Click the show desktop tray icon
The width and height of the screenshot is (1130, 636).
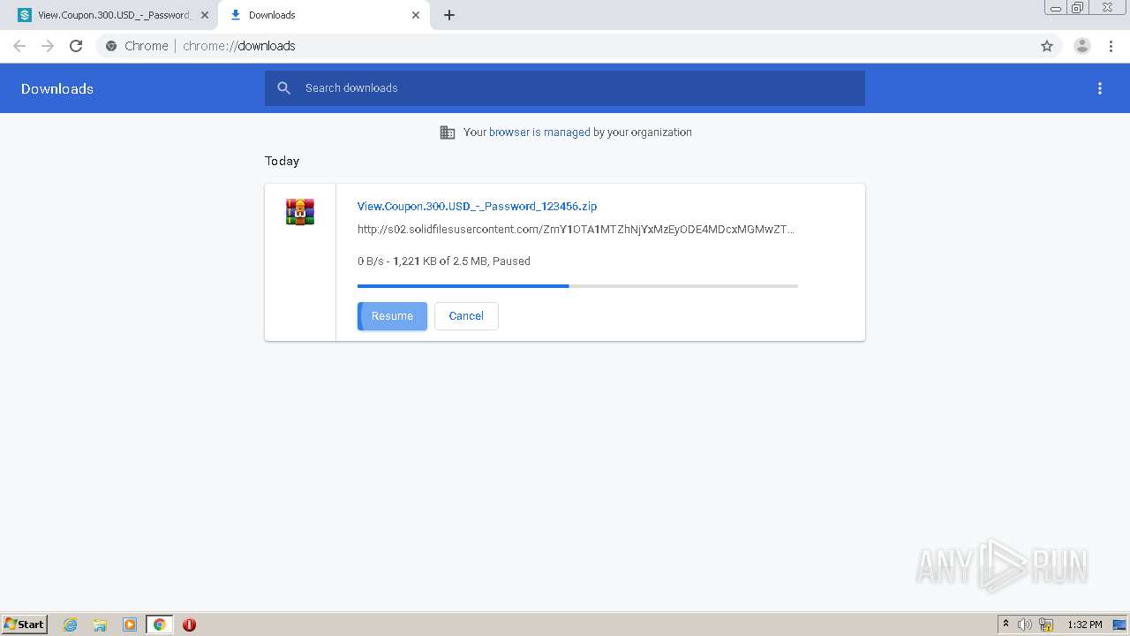[1119, 625]
